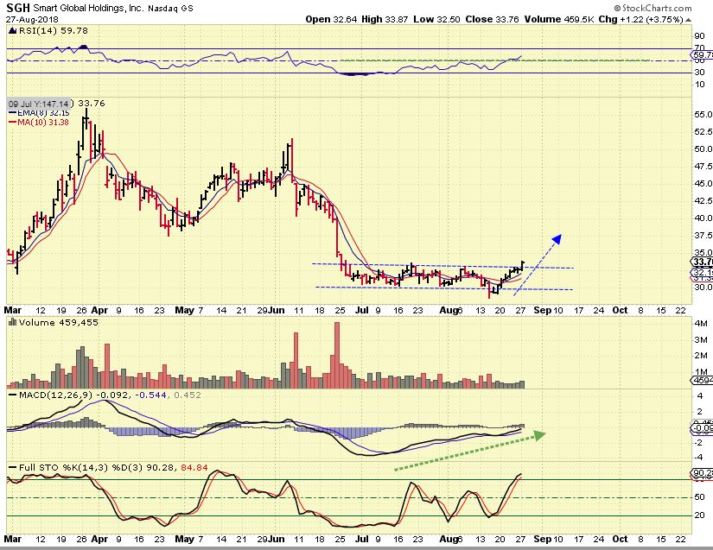Click the Open 32.64 value
The width and height of the screenshot is (713, 550).
[331, 19]
